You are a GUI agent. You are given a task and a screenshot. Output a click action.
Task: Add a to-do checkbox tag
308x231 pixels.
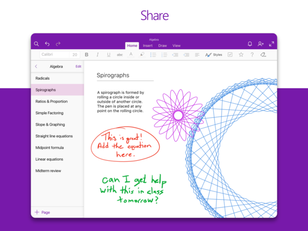[230, 55]
